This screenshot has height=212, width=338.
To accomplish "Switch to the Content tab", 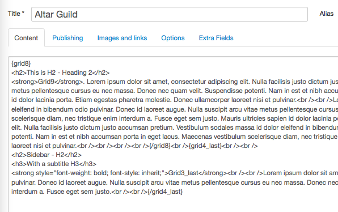I will point(26,38).
